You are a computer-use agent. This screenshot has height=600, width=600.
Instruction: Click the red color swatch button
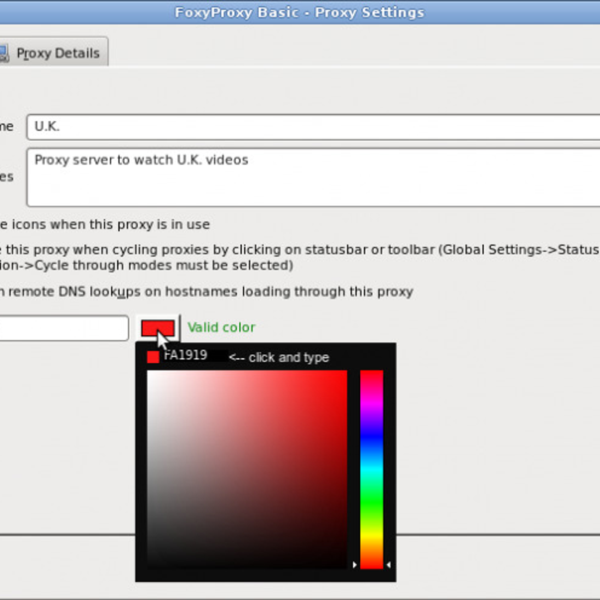158,328
